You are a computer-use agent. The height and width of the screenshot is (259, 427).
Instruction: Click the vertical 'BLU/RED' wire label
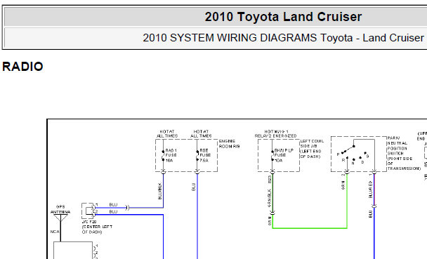(x=370, y=189)
